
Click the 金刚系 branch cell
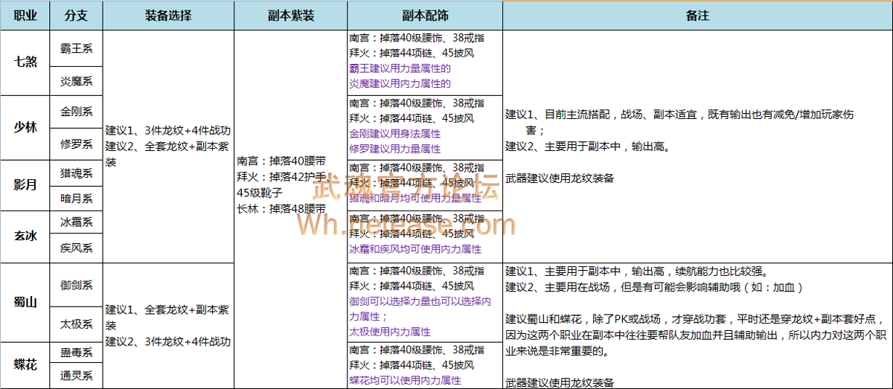(x=76, y=112)
